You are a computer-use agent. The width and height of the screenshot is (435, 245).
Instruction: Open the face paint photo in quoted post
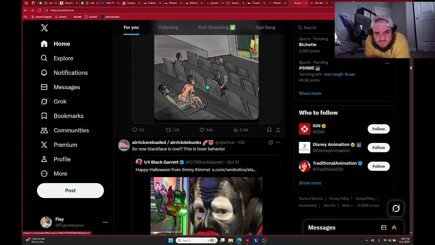[206, 206]
